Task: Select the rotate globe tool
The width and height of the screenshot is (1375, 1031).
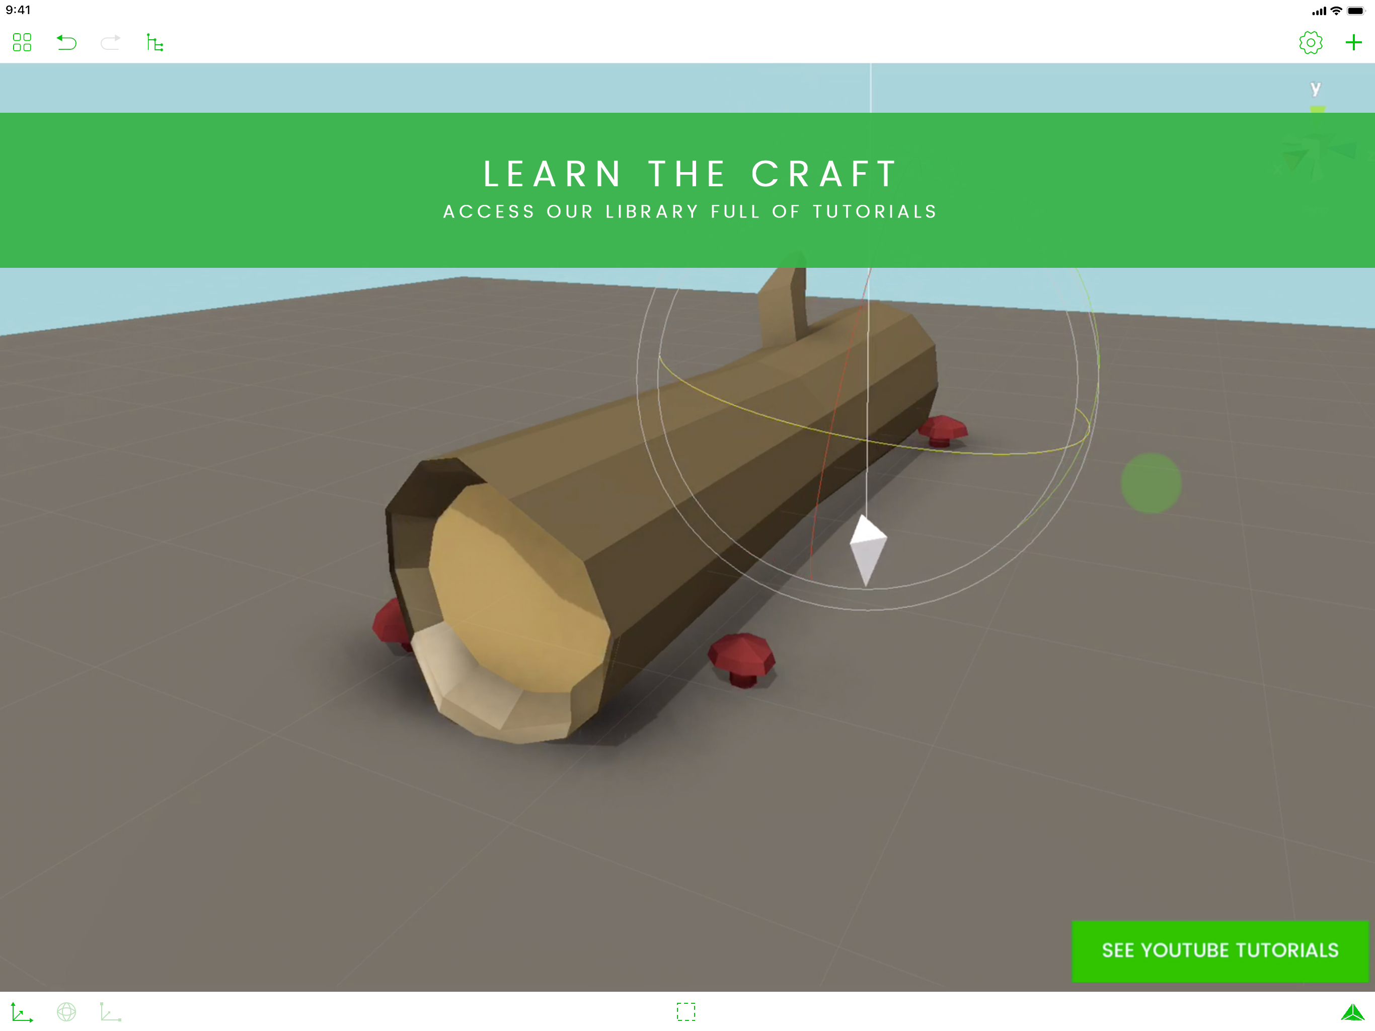Action: [x=66, y=1012]
